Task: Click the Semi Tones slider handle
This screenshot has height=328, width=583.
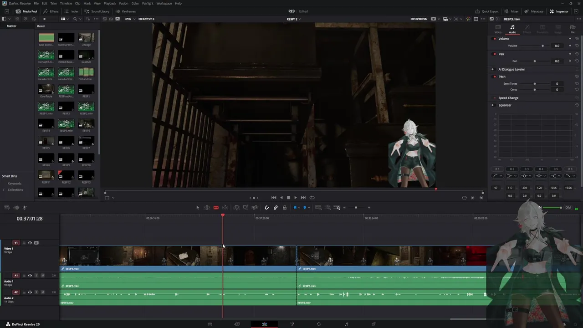Action: point(535,84)
